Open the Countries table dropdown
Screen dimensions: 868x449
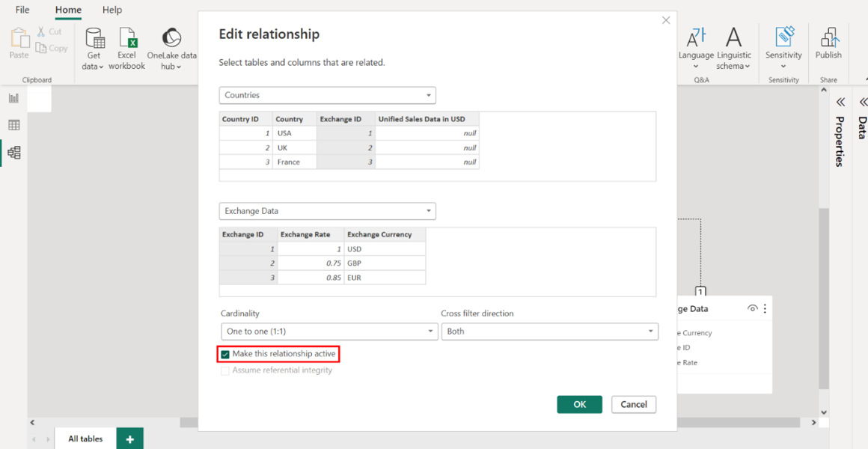pyautogui.click(x=327, y=96)
